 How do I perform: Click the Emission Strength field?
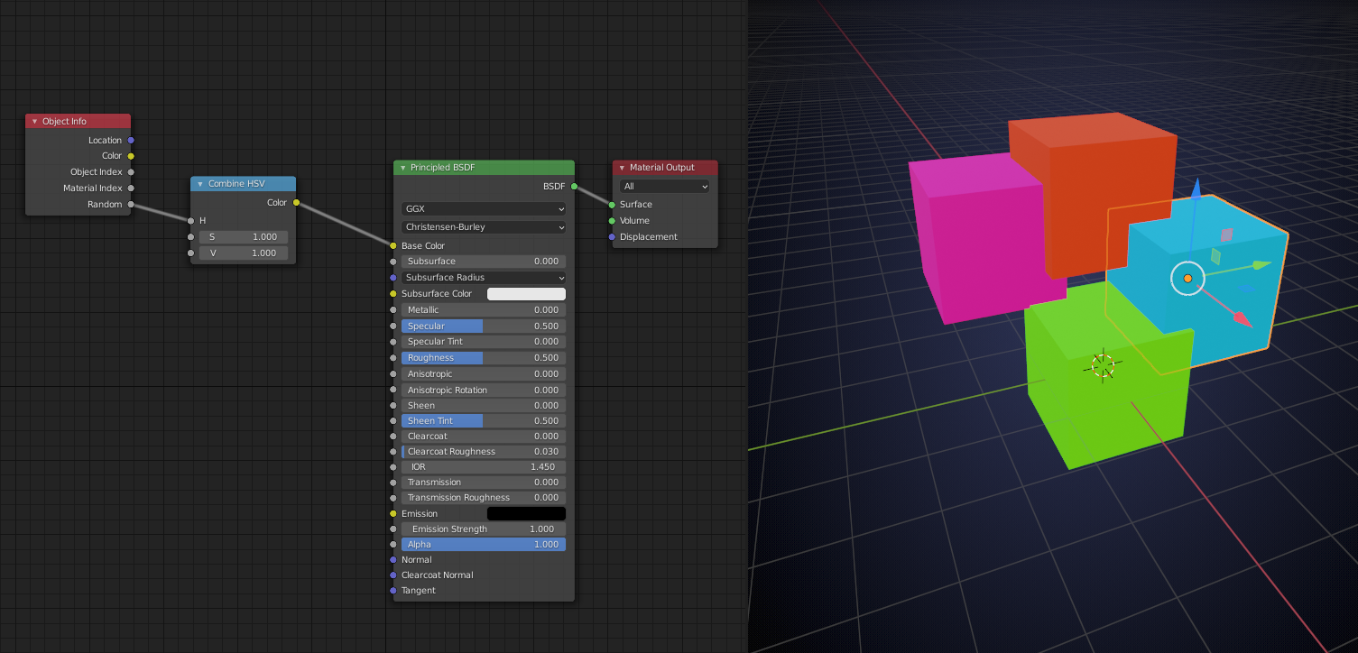click(x=484, y=529)
